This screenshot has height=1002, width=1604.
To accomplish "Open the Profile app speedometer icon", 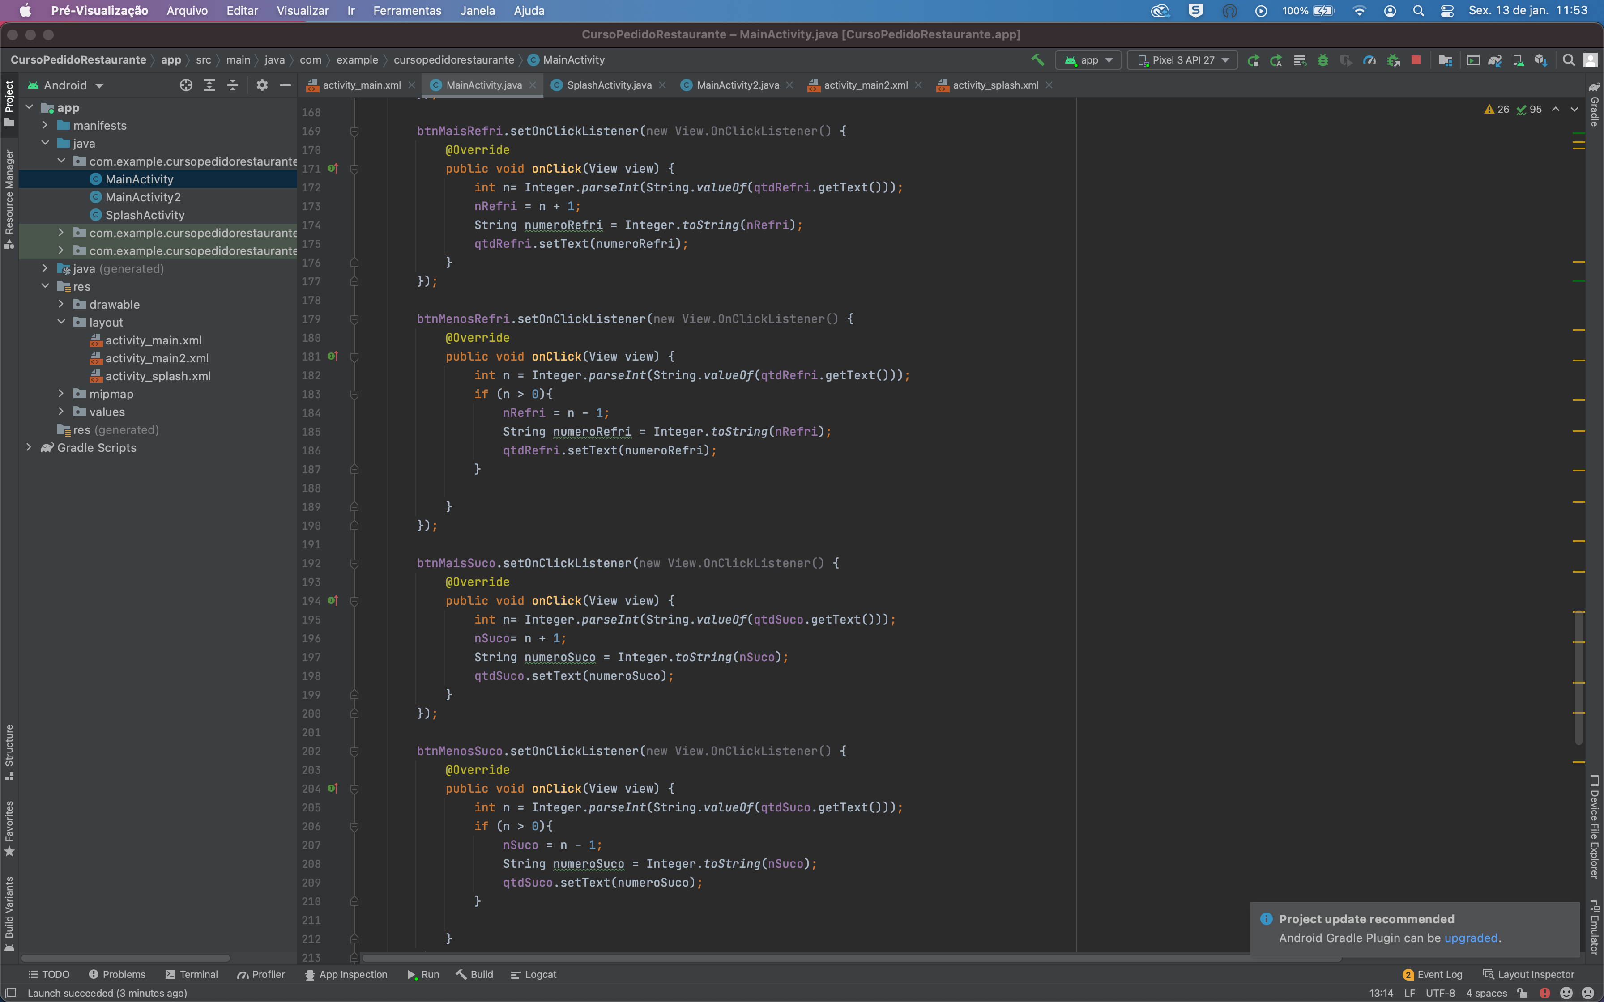I will point(1369,60).
